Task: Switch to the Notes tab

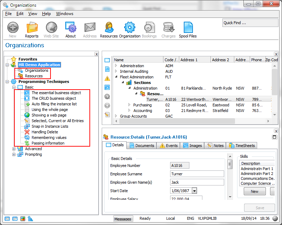Action: [x=215, y=146]
